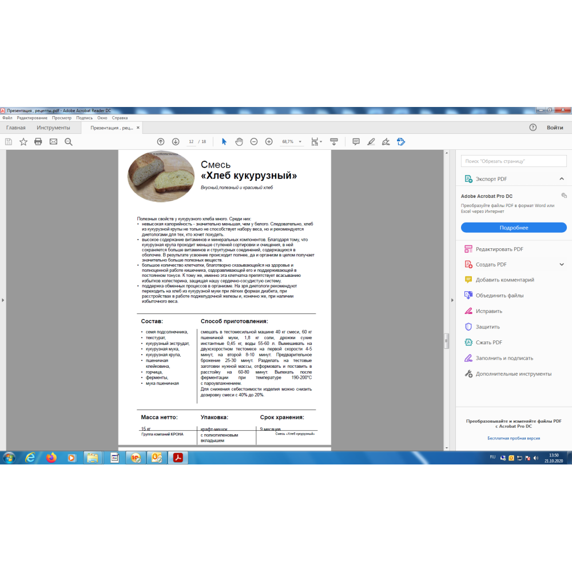This screenshot has width=572, height=572.
Task: Click Бесплатная пробная версия link
Action: 514,438
